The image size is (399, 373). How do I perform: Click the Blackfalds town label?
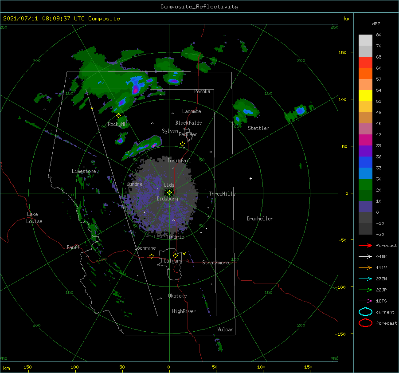tap(188, 123)
